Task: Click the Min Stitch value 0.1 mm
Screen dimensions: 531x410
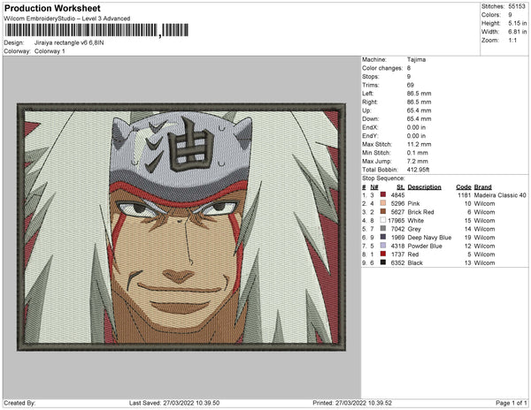Action: 417,153
